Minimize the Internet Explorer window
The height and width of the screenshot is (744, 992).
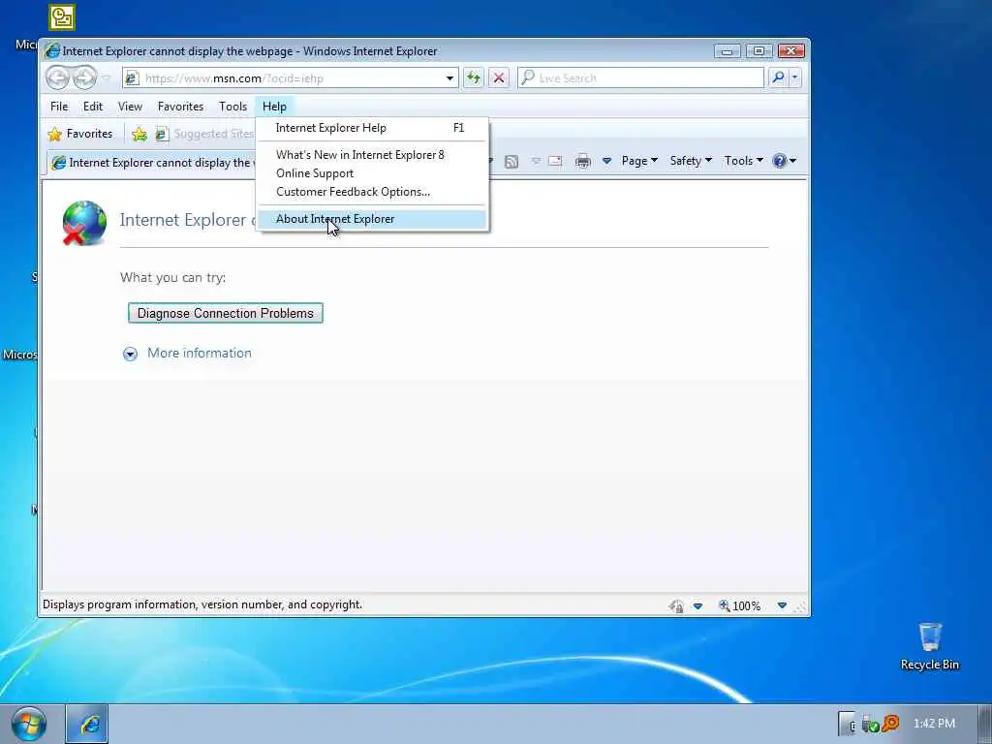click(727, 51)
